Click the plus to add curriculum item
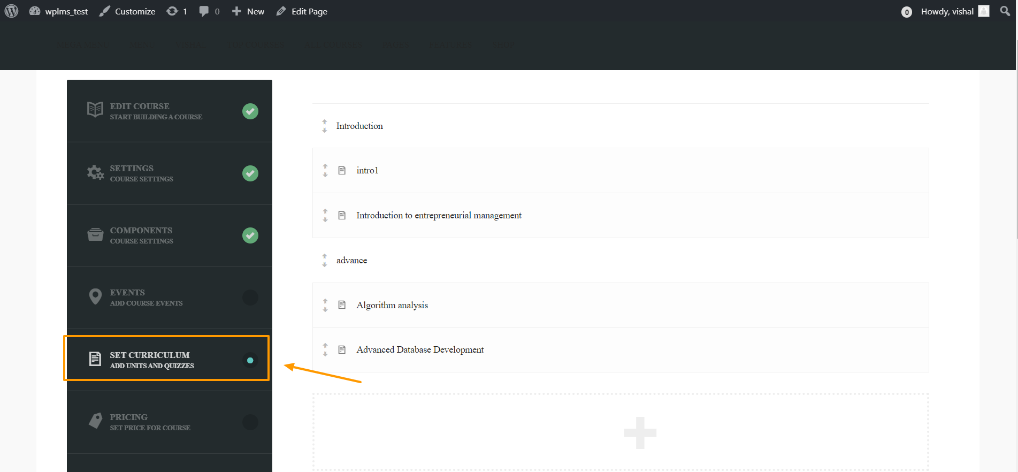 [640, 432]
